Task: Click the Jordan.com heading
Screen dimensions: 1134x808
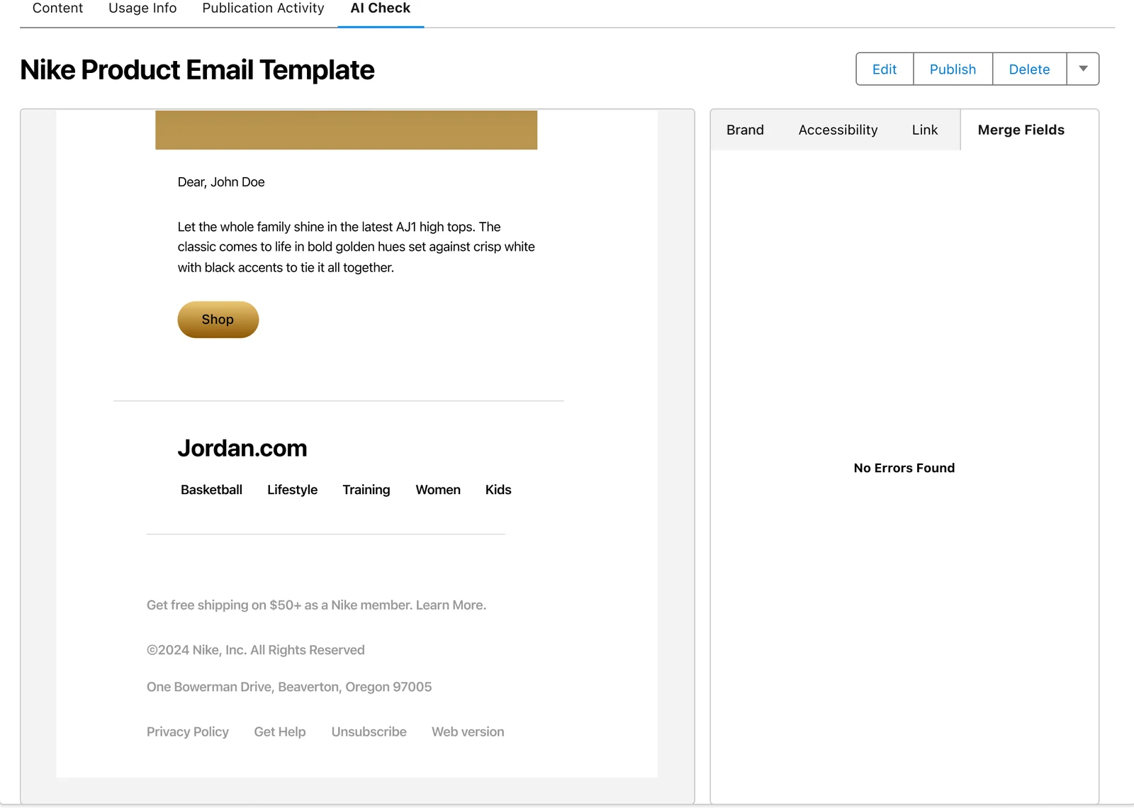Action: point(242,448)
